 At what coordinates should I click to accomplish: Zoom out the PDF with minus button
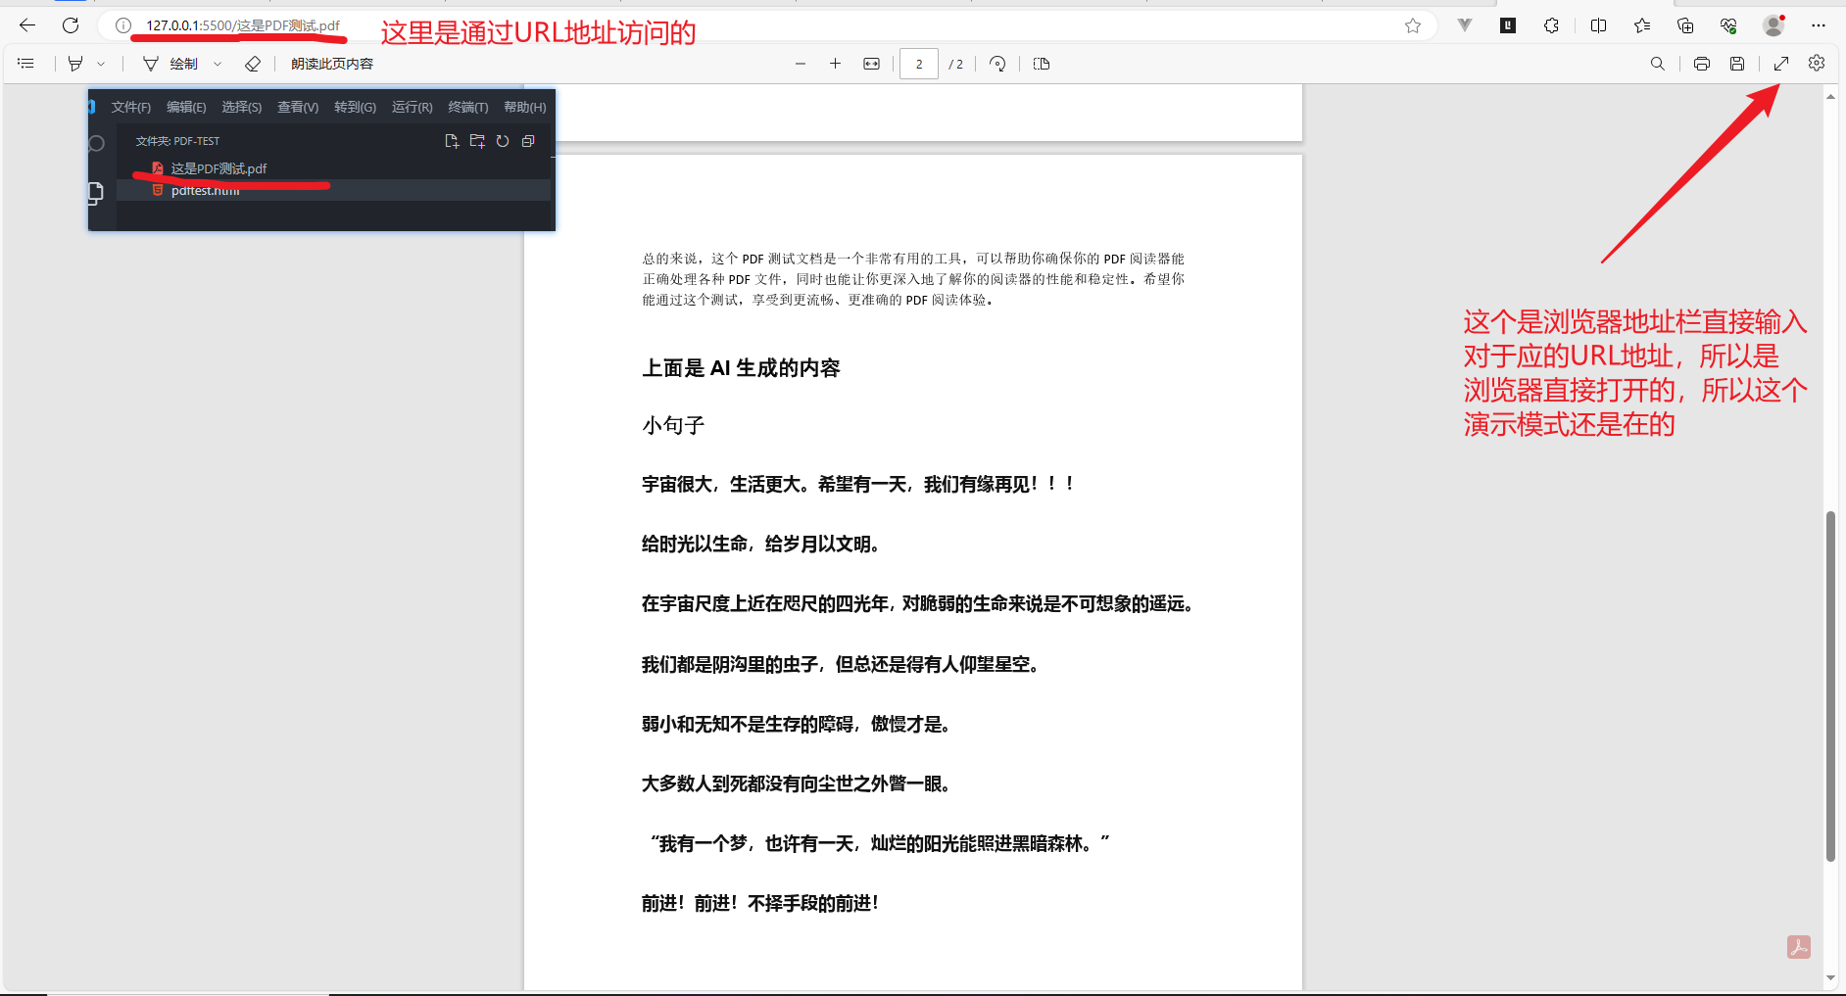tap(801, 64)
